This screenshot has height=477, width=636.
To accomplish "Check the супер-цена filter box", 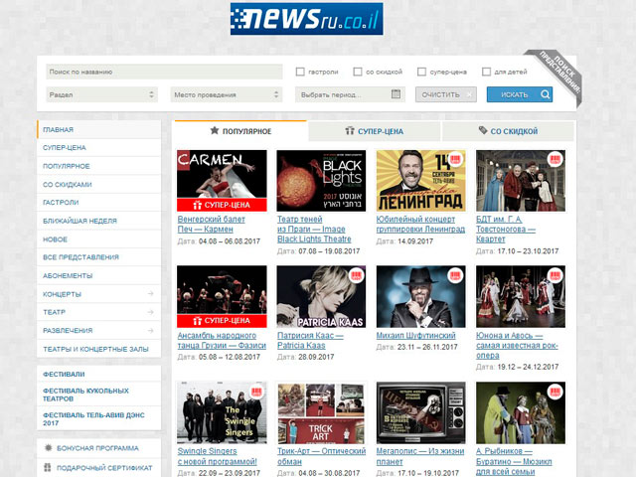I will (421, 72).
